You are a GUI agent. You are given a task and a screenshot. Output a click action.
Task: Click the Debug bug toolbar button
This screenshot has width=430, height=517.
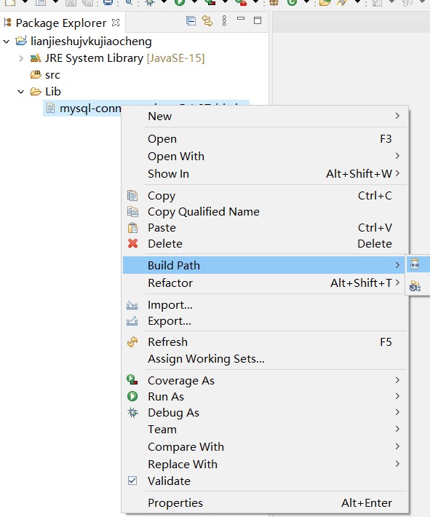(x=150, y=3)
